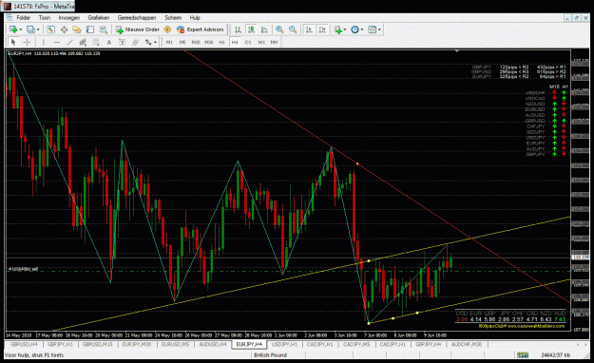Select the trendline drawing tool
Screen dimensions: 594x363
click(x=69, y=42)
